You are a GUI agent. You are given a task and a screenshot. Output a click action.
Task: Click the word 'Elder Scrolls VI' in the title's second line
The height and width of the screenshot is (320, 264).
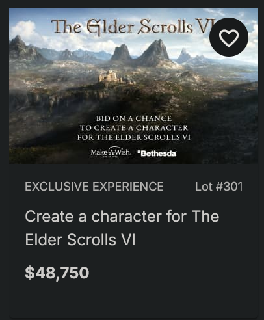pos(80,239)
